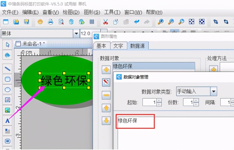
Task: Click the Print toolbar icon
Action: [51, 22]
